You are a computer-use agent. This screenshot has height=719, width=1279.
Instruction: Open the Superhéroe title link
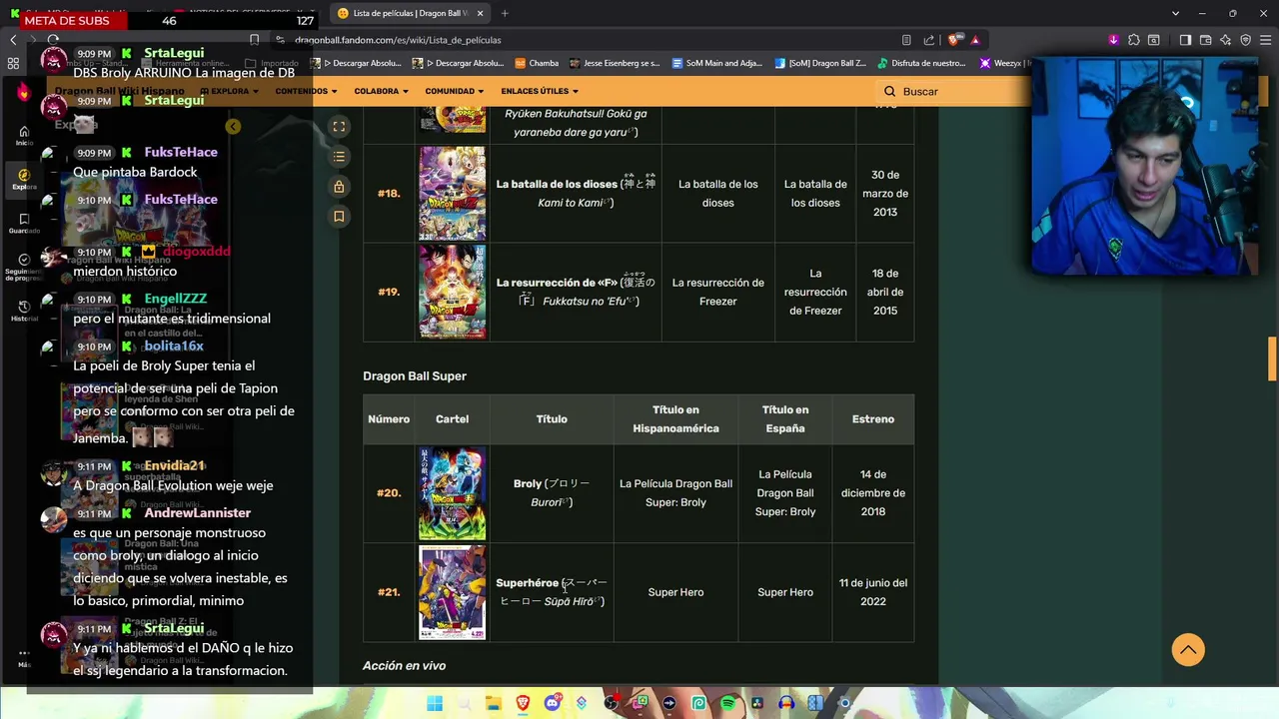(527, 583)
